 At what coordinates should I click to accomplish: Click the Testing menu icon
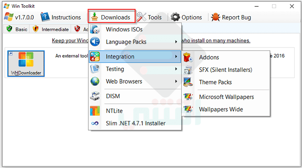click(95, 69)
